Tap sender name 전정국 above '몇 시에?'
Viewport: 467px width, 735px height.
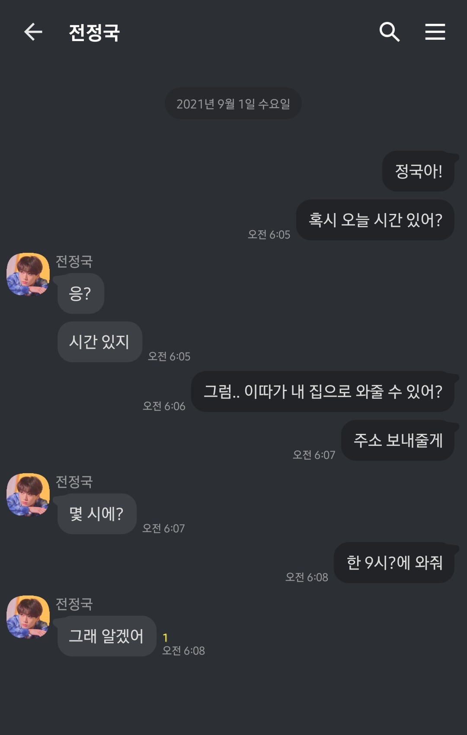(x=74, y=482)
